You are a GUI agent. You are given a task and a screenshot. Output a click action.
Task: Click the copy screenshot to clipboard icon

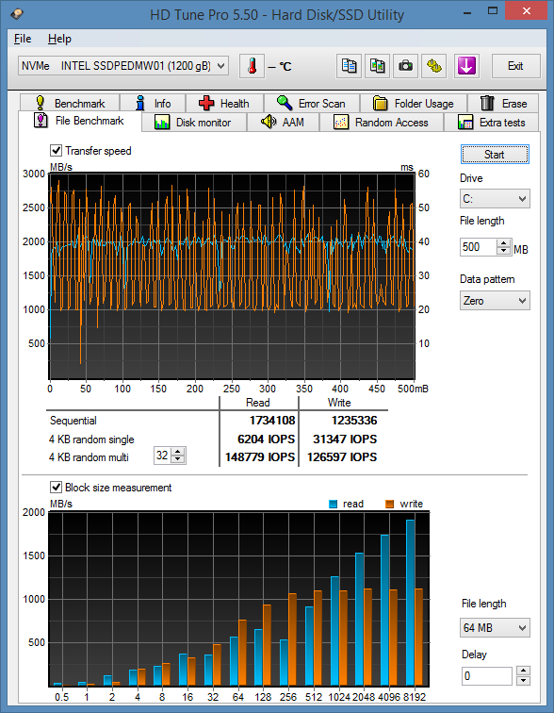[378, 66]
